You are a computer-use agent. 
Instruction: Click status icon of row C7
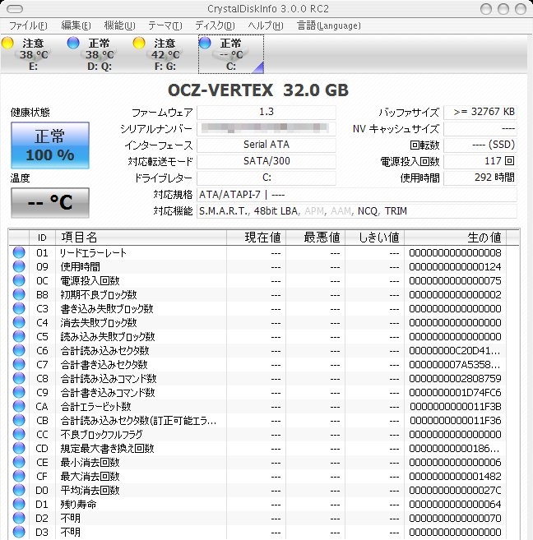coord(19,364)
